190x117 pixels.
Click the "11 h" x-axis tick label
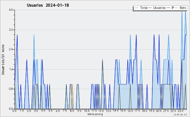click(x=94, y=111)
